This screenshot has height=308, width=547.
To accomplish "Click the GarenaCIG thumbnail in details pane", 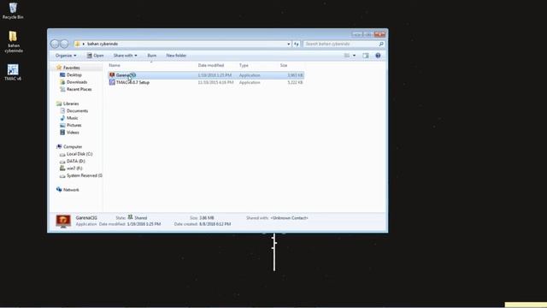I will (x=63, y=222).
